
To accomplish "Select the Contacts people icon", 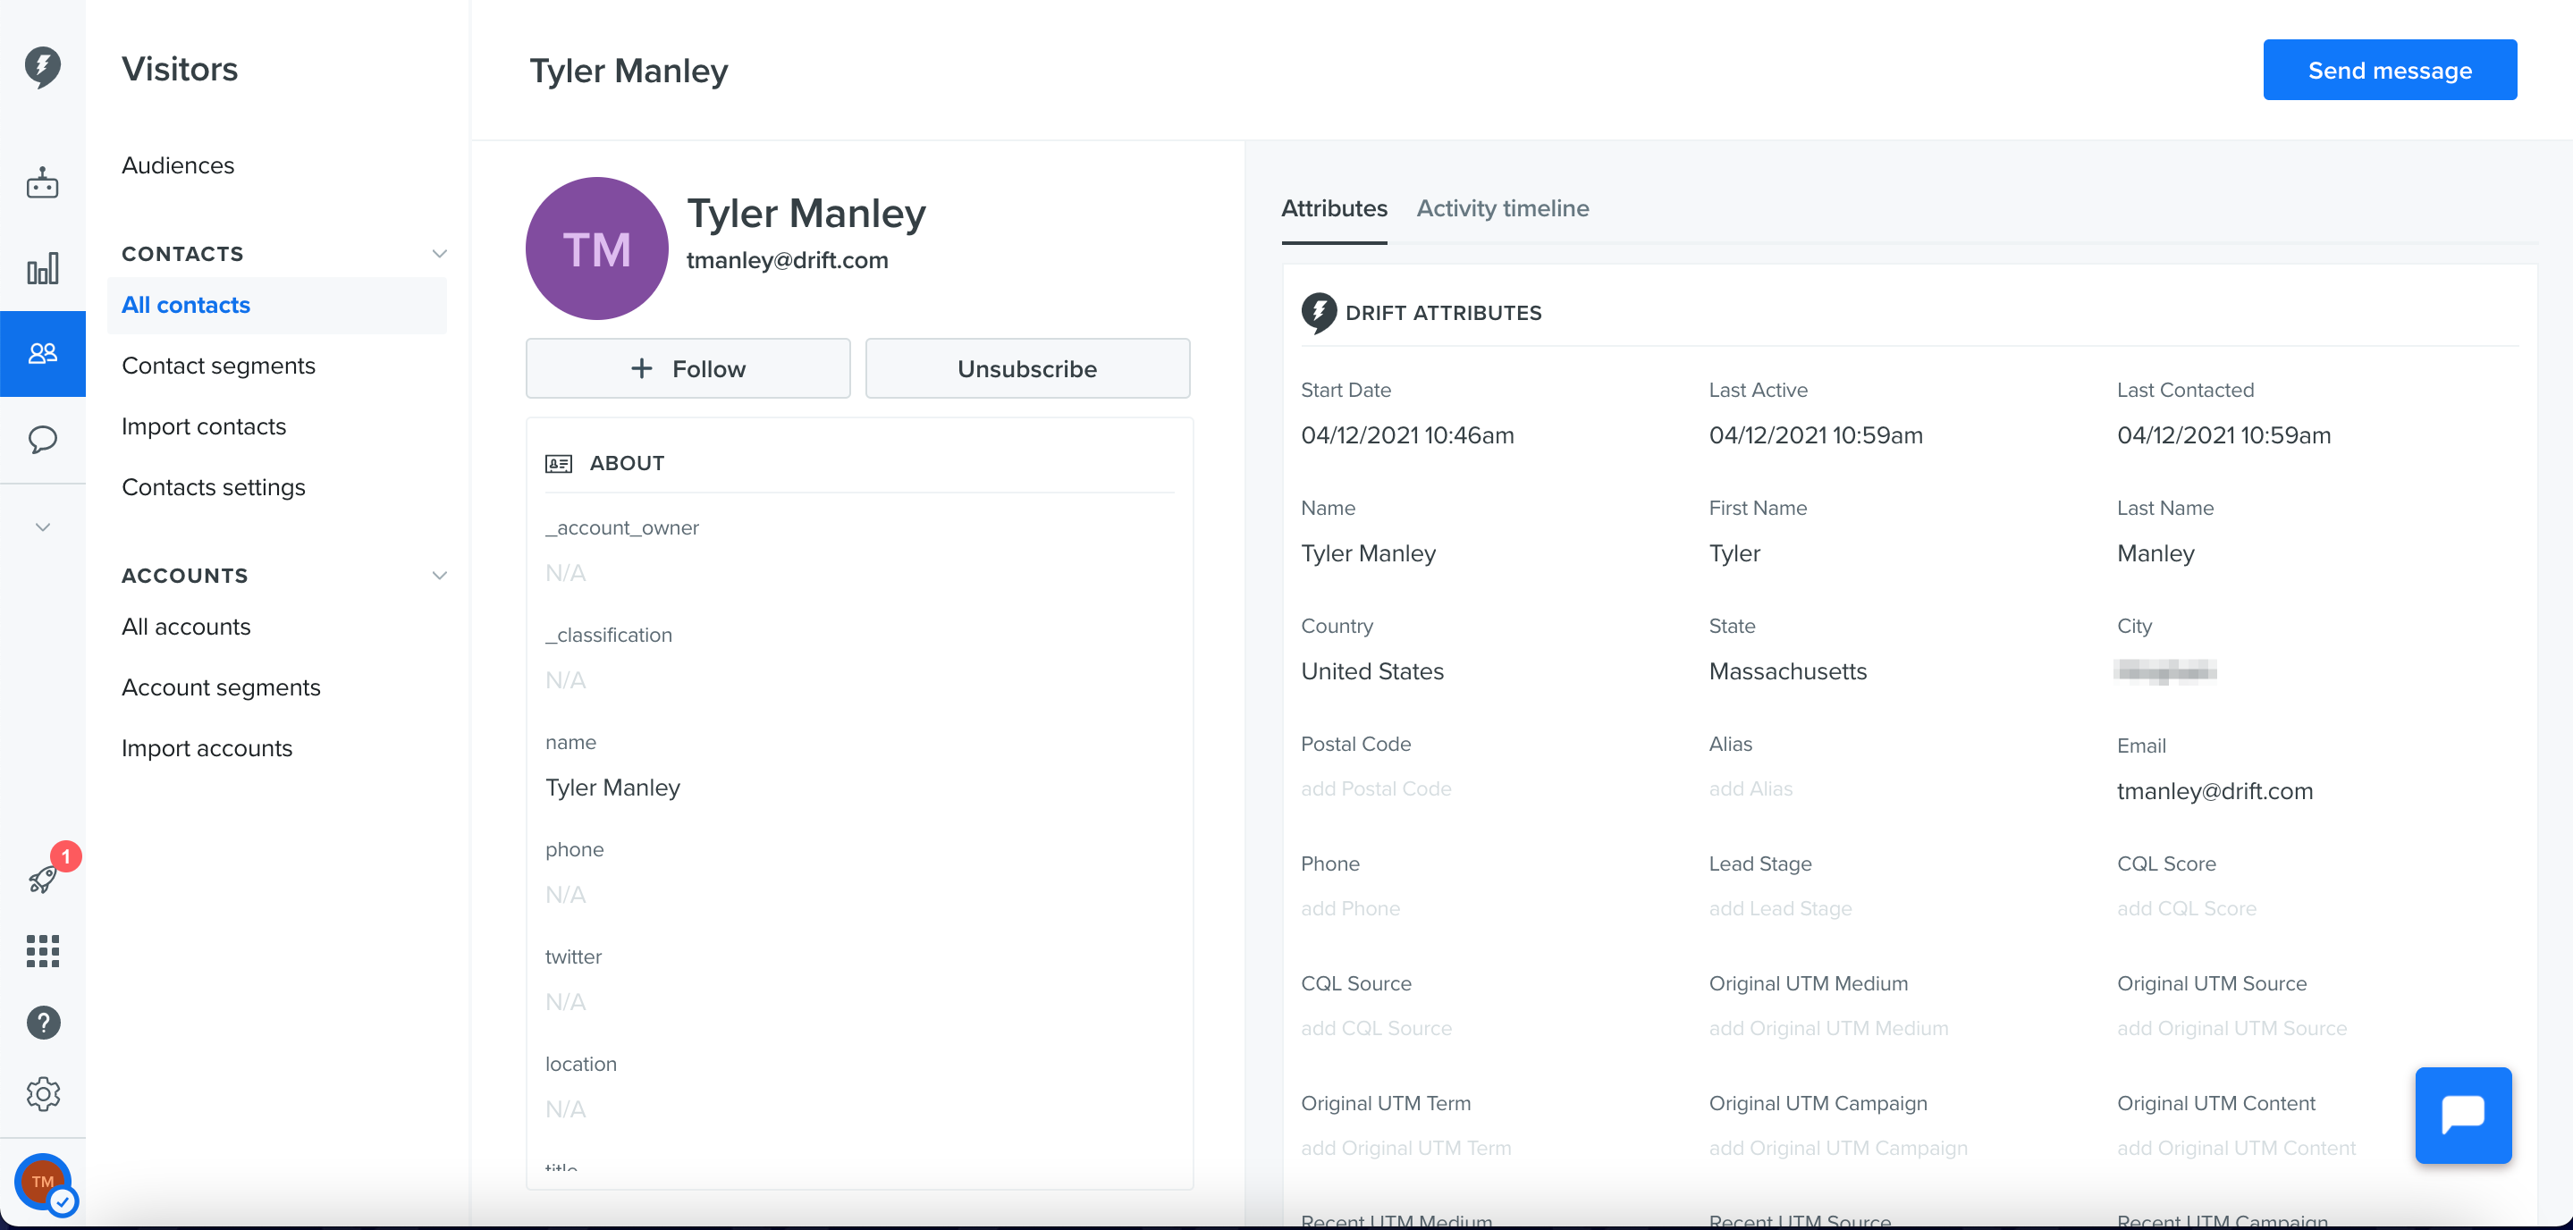I will click(x=42, y=353).
